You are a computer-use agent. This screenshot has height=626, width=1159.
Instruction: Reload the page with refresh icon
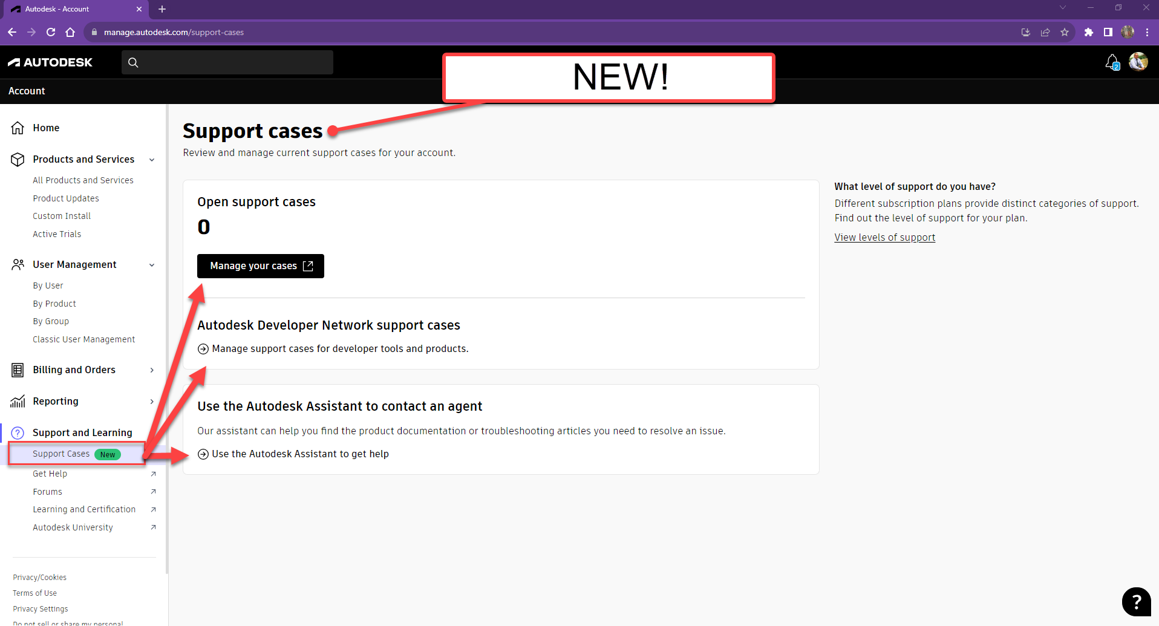click(51, 32)
